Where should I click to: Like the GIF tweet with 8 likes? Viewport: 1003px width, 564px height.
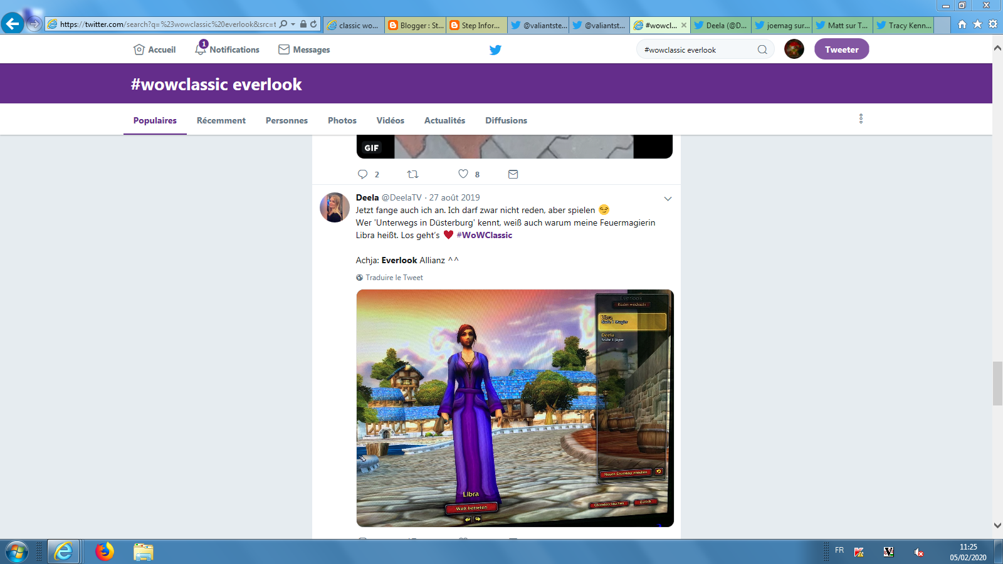pyautogui.click(x=469, y=174)
